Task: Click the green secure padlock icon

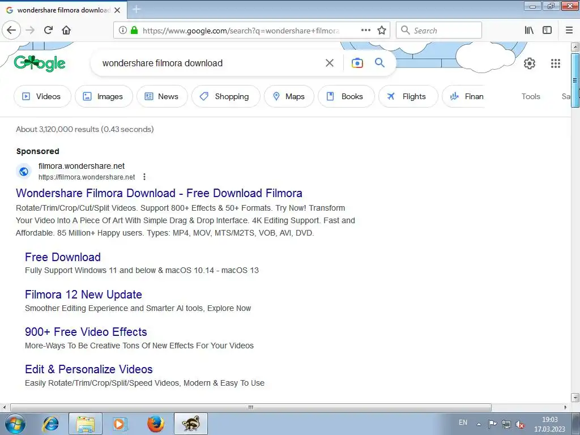Action: point(134,31)
